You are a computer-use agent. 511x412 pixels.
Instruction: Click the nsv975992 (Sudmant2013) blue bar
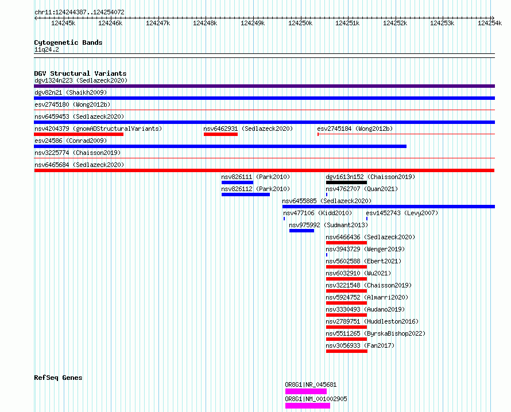pyautogui.click(x=302, y=231)
